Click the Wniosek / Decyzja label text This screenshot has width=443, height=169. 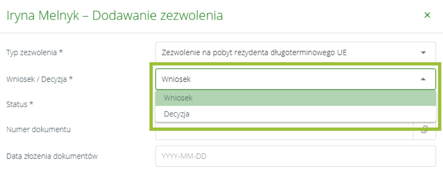point(37,79)
